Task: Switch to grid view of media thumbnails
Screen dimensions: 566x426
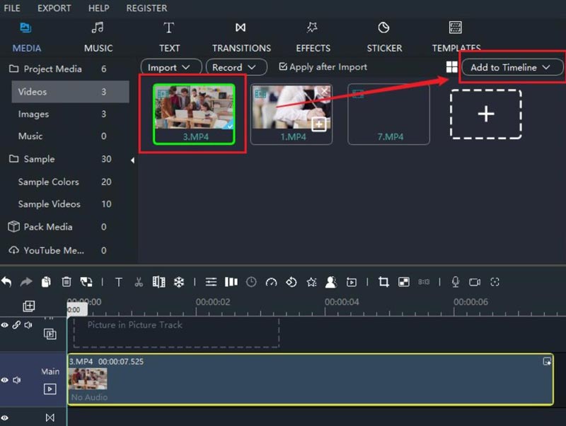Action: (x=451, y=67)
